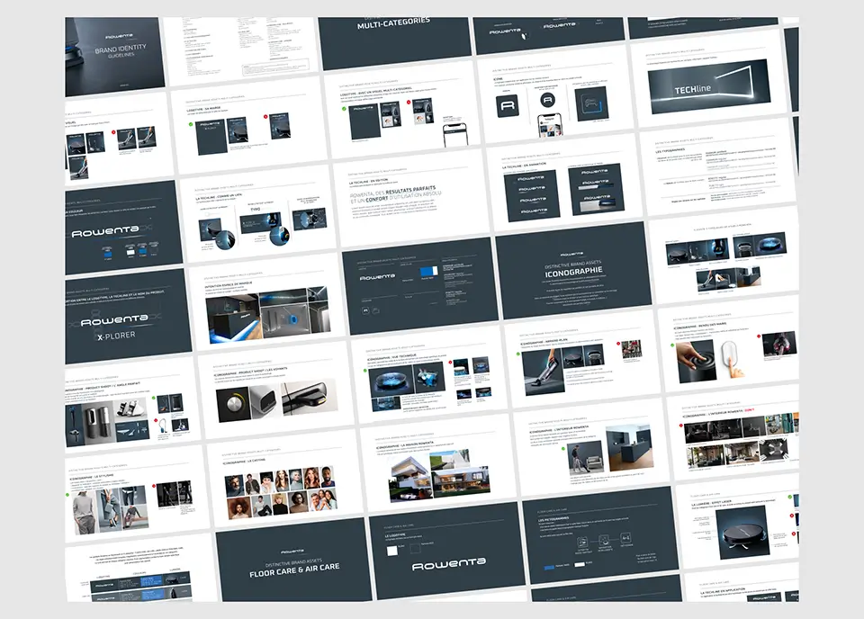Select the dark Iconographie section slide

pos(573,271)
